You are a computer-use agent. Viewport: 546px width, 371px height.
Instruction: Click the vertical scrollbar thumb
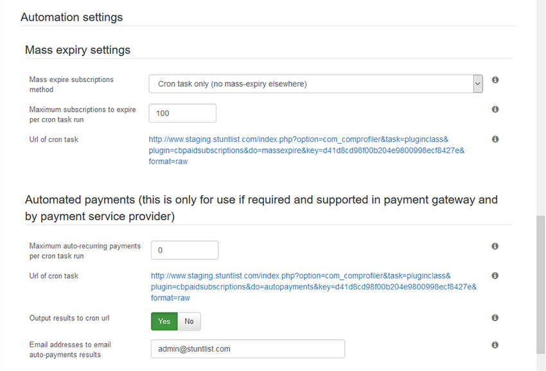coord(541,285)
